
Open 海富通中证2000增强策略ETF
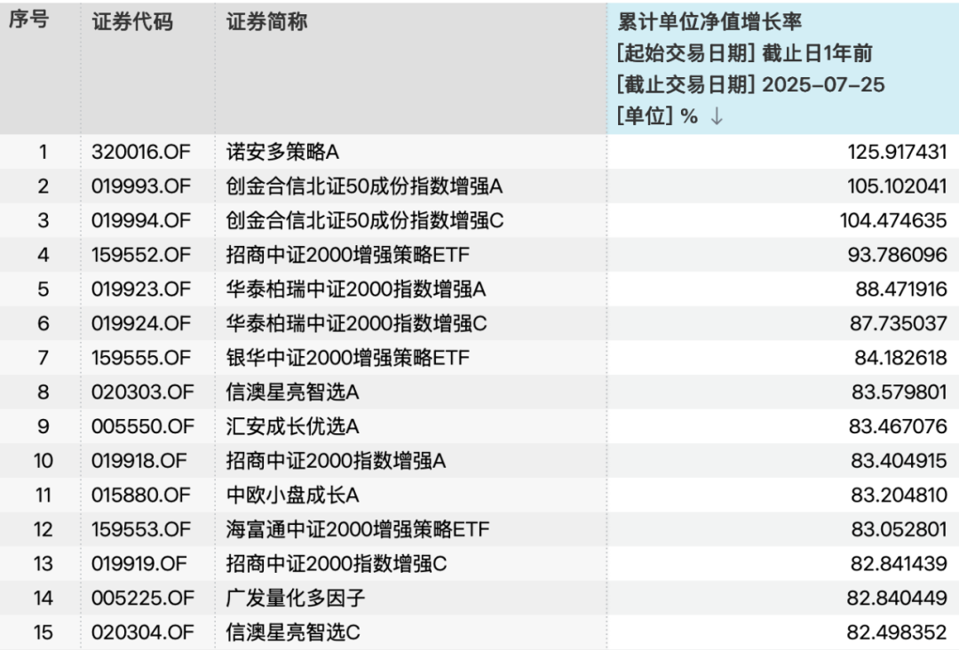(358, 530)
